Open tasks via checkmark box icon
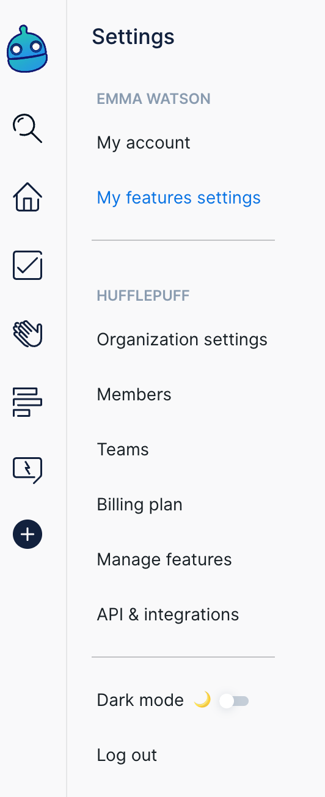Screen dimensions: 325x797 pos(27,265)
